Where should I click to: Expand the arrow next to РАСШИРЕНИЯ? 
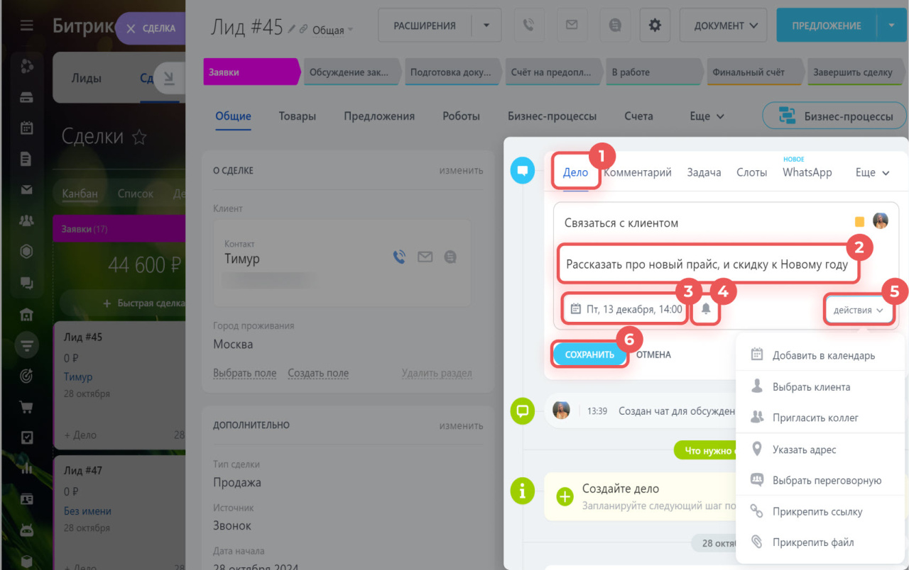point(486,26)
